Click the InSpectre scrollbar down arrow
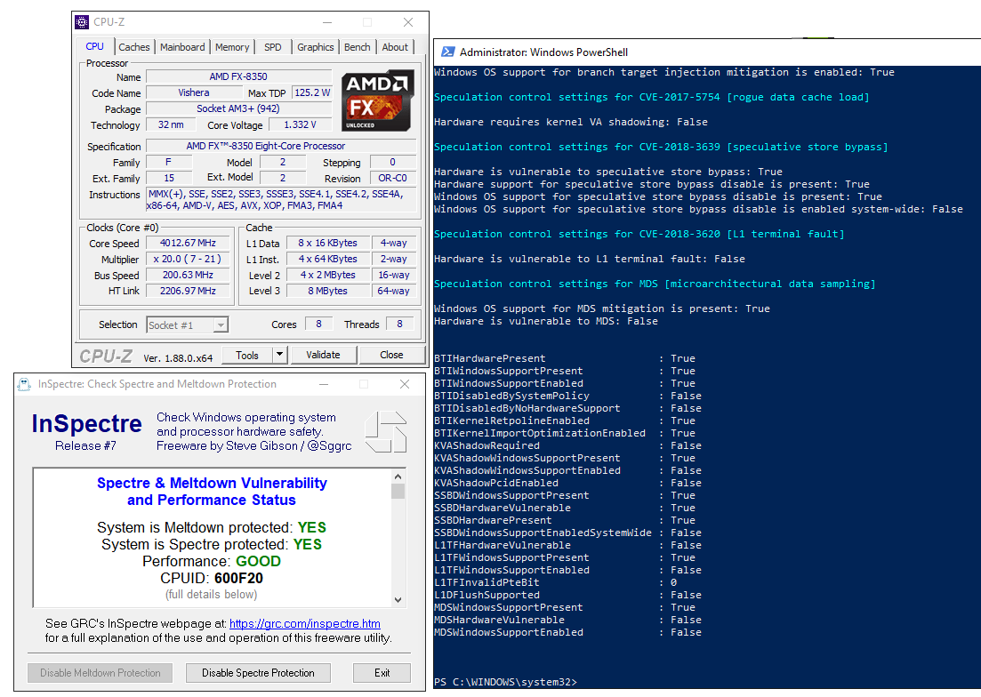 point(398,599)
